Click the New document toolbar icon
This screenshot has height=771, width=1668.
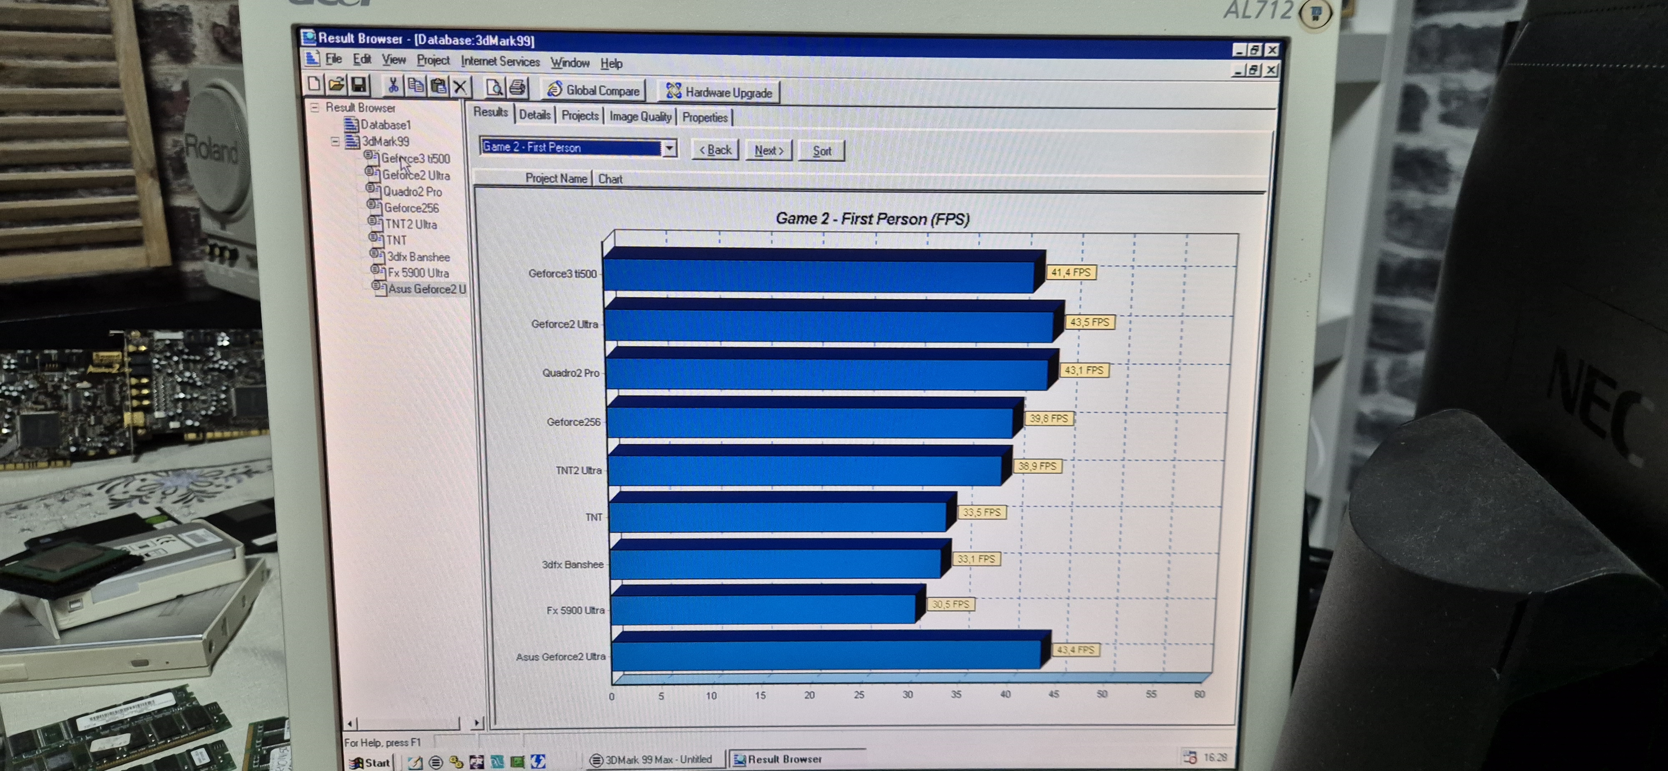click(x=315, y=83)
